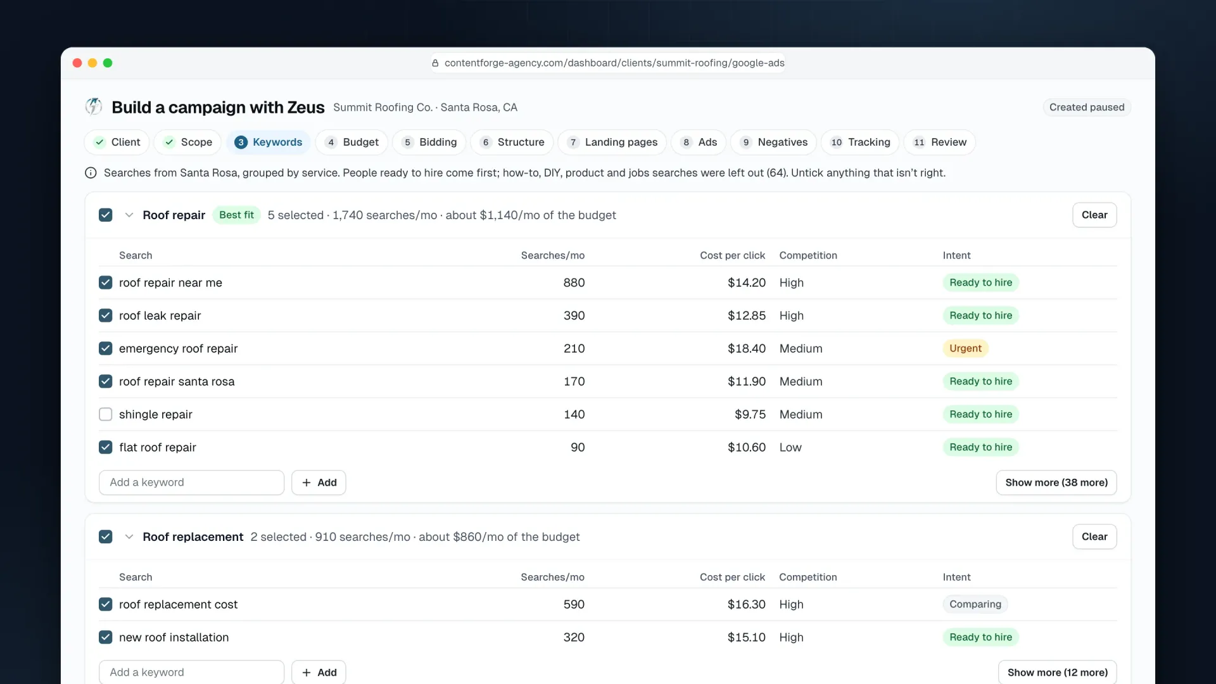Show more (38 more) roof repair keywords
This screenshot has width=1216, height=684.
click(1056, 483)
